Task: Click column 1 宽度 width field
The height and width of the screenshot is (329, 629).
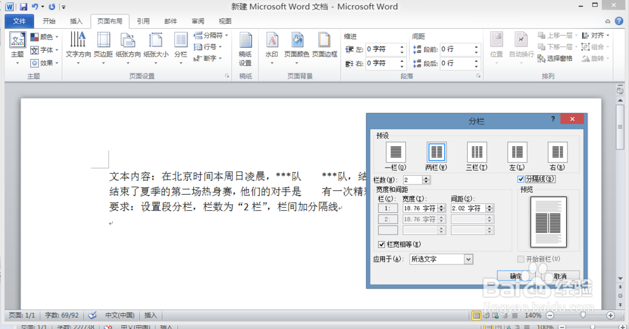Action: pyautogui.click(x=420, y=208)
